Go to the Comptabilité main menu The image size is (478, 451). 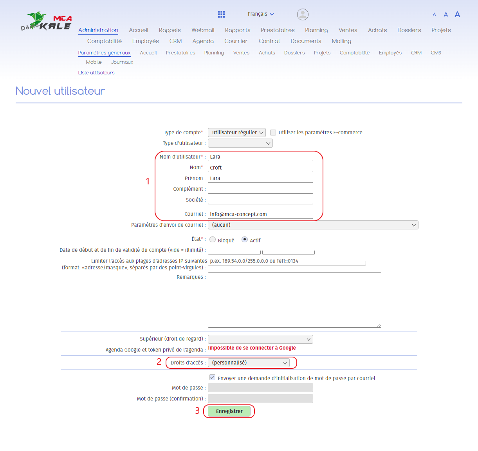coord(104,41)
